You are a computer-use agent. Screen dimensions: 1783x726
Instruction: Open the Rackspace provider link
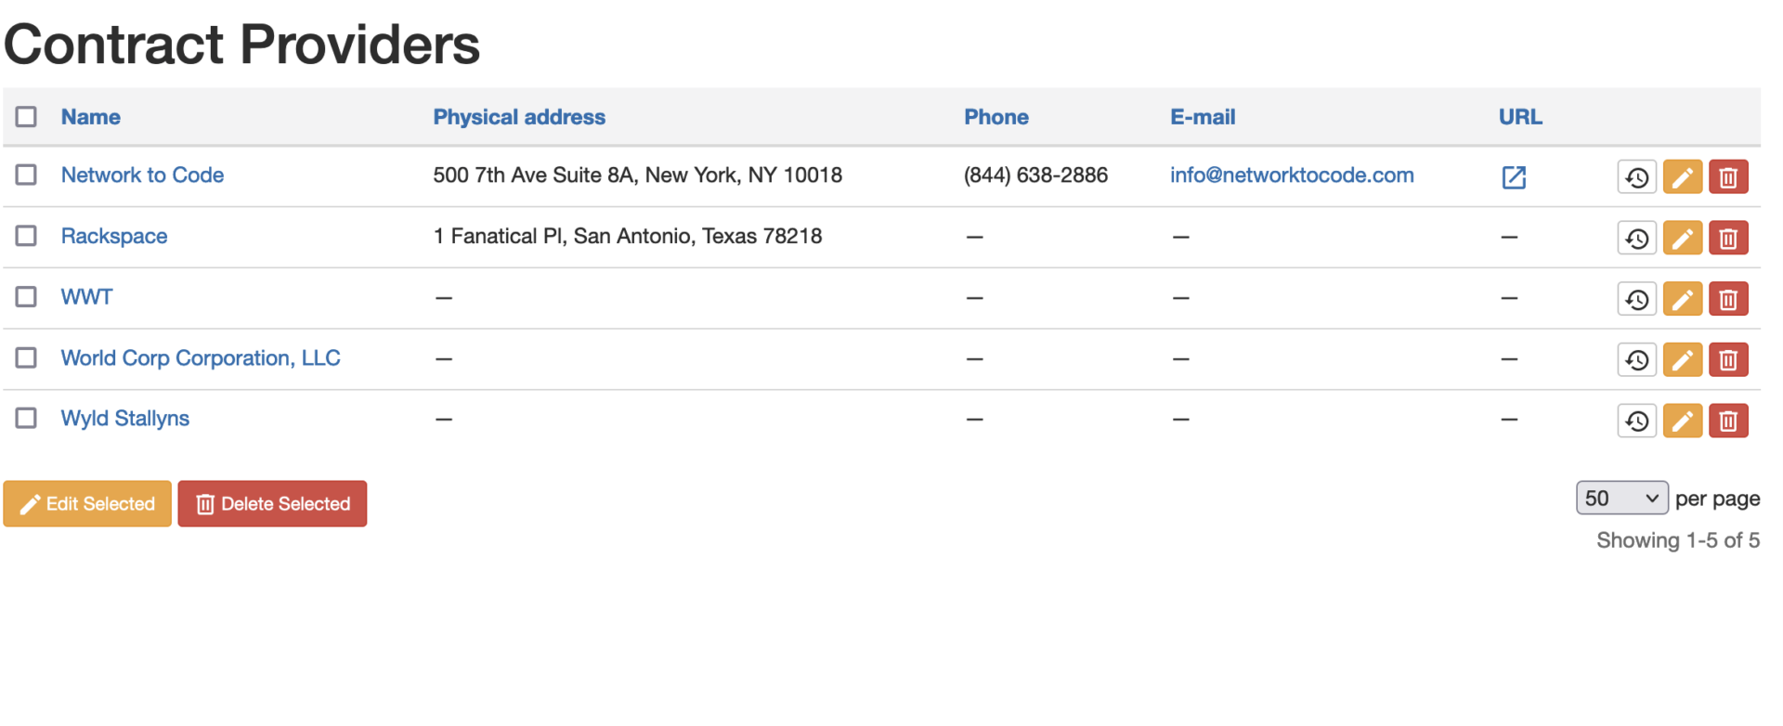tap(114, 236)
